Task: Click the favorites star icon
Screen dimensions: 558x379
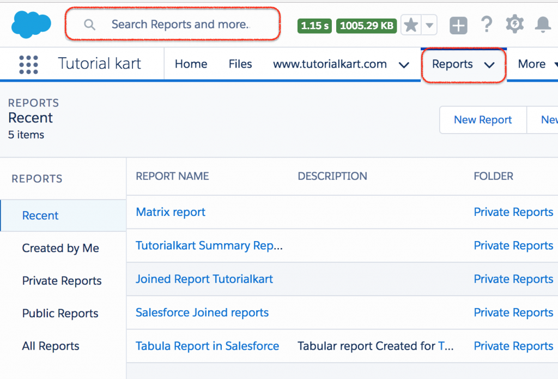Action: (411, 25)
